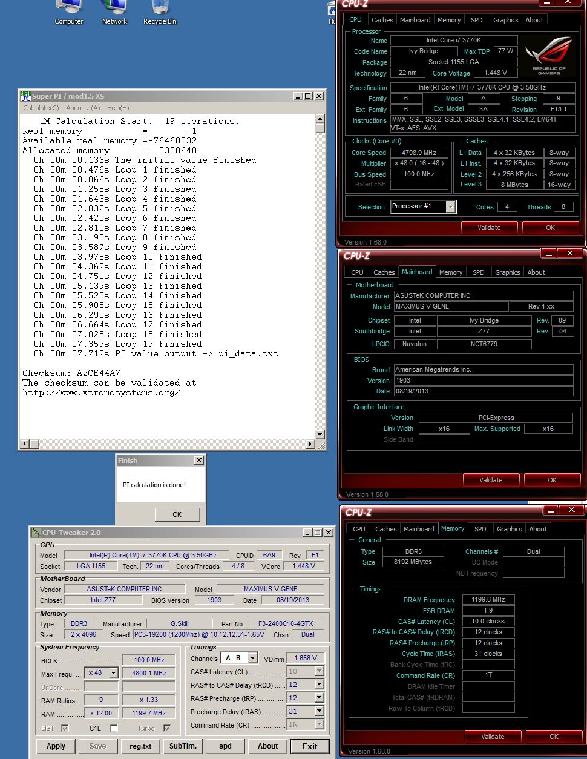
Task: Click the Super PI title bar icon
Action: point(25,96)
